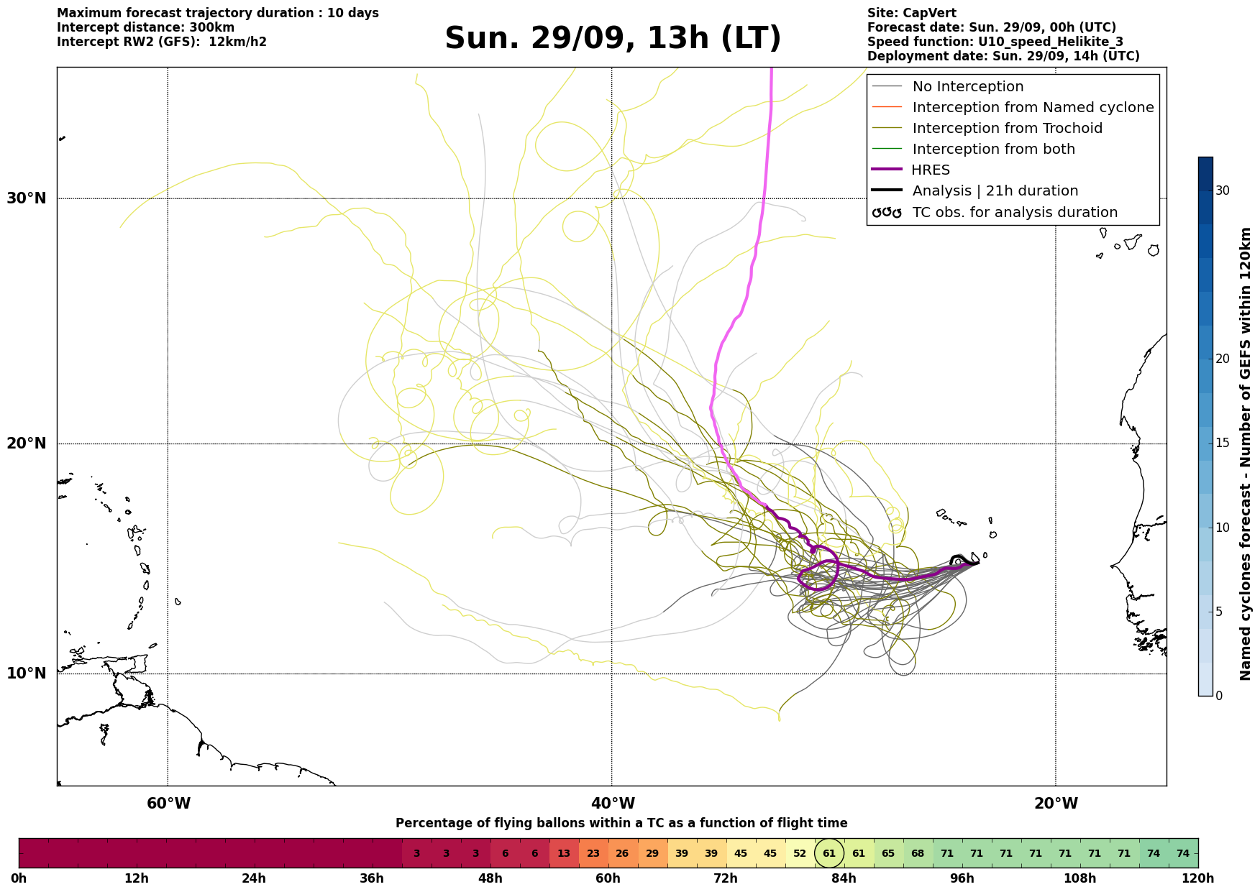Click colorbar tick value 10
Image resolution: width=1260 pixels, height=892 pixels.
click(1223, 528)
